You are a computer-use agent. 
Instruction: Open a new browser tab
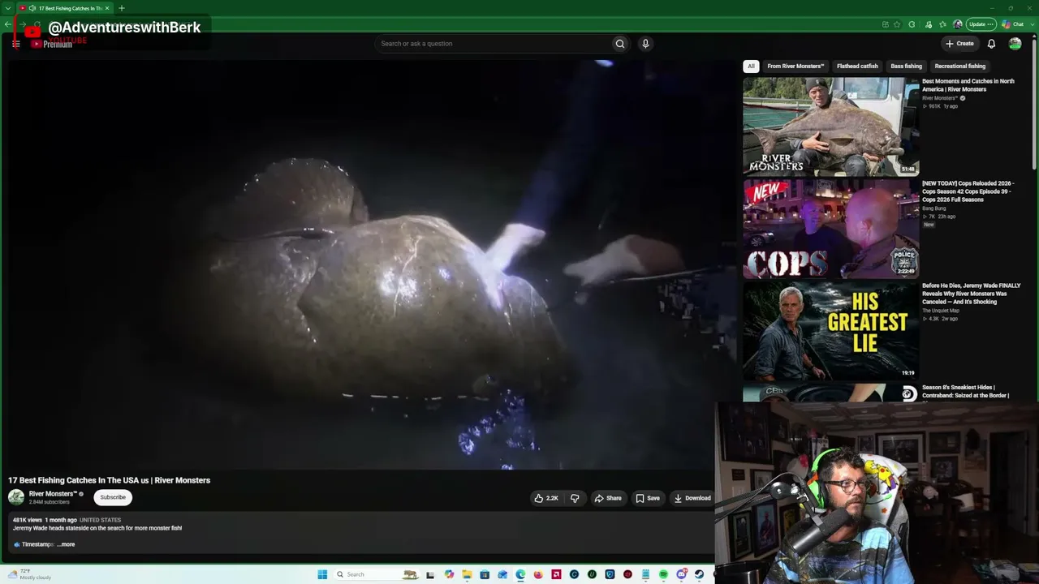pos(122,8)
